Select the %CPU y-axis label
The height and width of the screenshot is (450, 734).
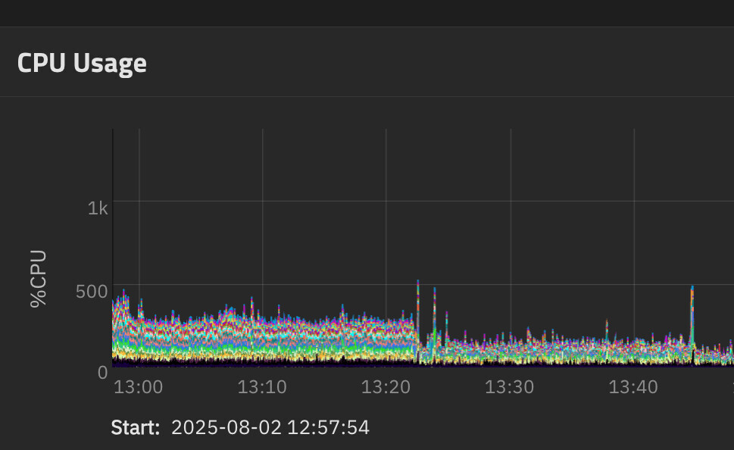tap(39, 278)
